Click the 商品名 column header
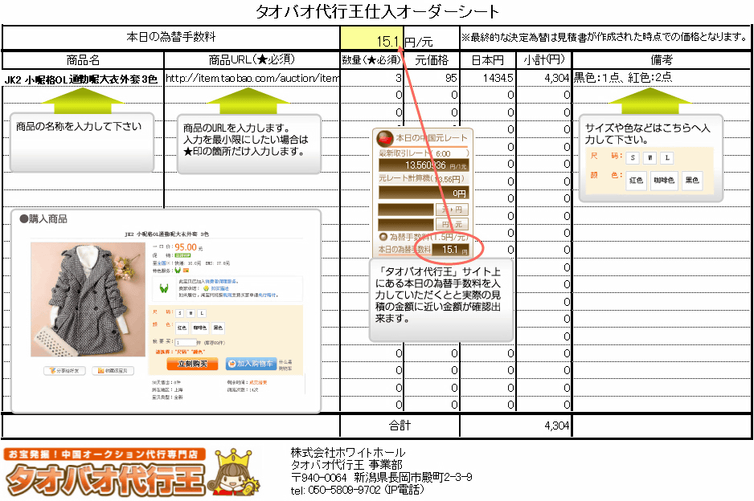 pos(83,60)
